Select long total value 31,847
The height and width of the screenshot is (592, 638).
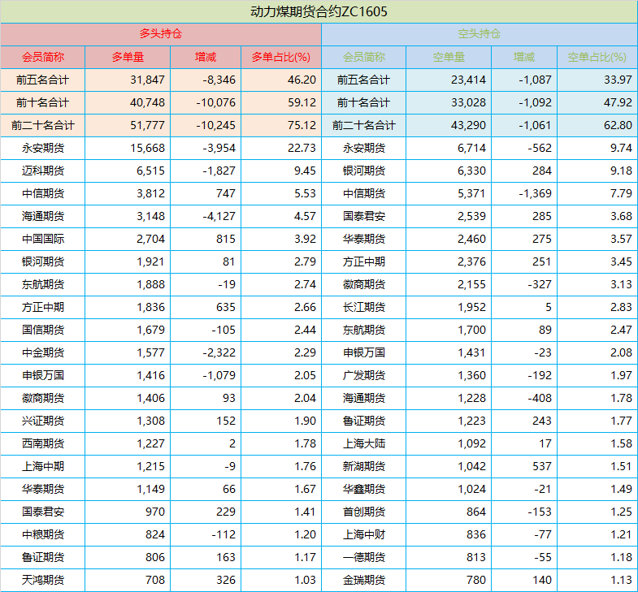(x=147, y=80)
